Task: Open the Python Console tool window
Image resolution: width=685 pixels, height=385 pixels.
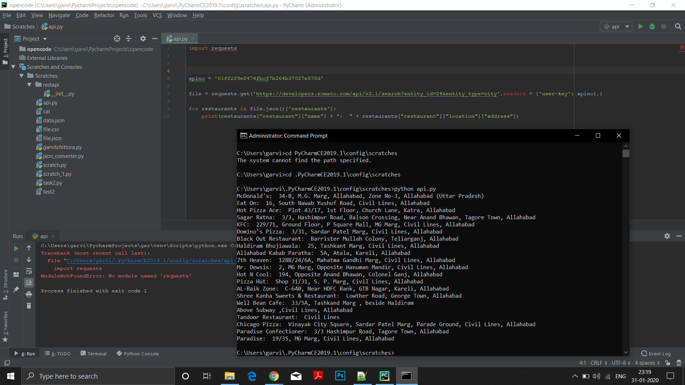Action: [138, 354]
